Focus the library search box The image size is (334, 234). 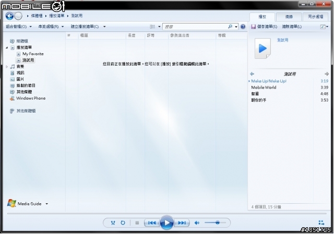click(x=195, y=27)
